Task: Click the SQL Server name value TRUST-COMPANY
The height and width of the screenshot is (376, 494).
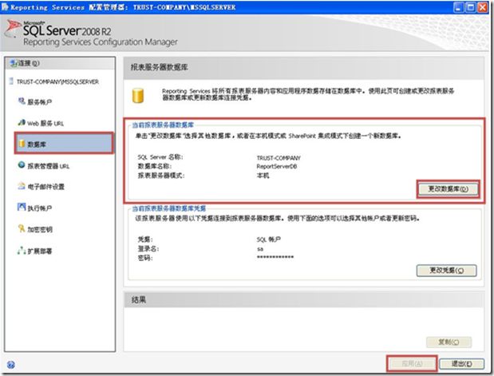Action: tap(279, 158)
